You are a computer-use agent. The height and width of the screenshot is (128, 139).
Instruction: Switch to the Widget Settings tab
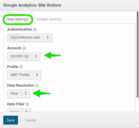(x=49, y=19)
